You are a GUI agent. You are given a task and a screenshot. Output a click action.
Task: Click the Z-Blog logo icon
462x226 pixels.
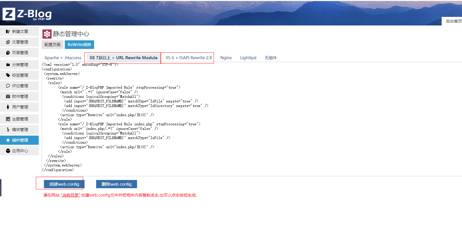(x=9, y=14)
